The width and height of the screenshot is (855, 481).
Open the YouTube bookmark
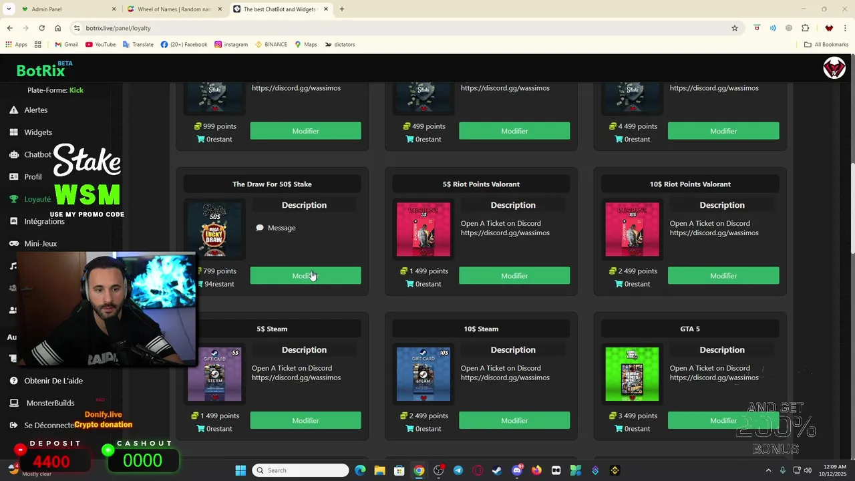click(x=100, y=45)
